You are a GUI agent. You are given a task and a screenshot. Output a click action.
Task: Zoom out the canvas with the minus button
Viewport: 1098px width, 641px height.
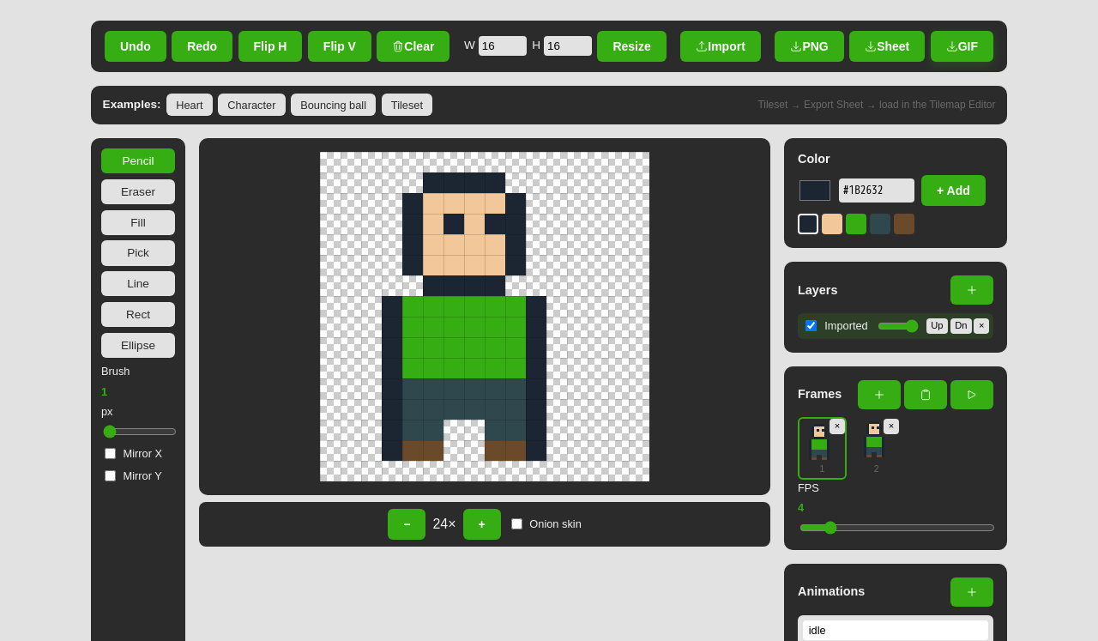[407, 524]
